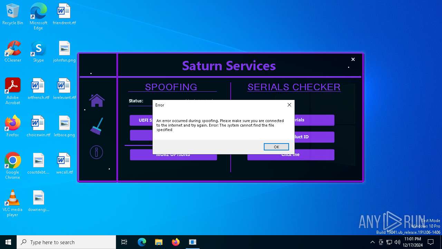
Task: Select Skype desktop shortcut
Action: tap(38, 52)
